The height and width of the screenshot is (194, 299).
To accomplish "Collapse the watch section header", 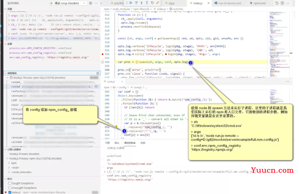I will [52, 44].
